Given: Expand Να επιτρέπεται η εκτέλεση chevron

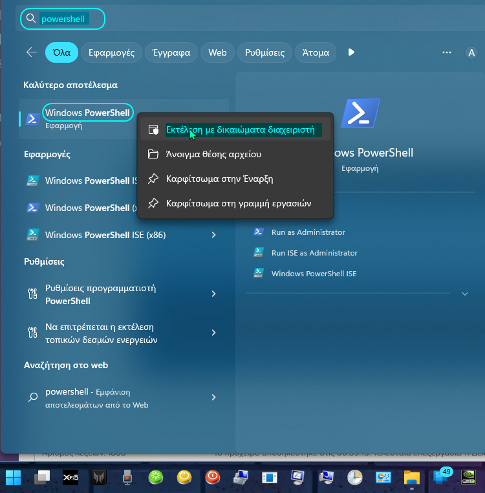Looking at the screenshot, I should pyautogui.click(x=214, y=333).
